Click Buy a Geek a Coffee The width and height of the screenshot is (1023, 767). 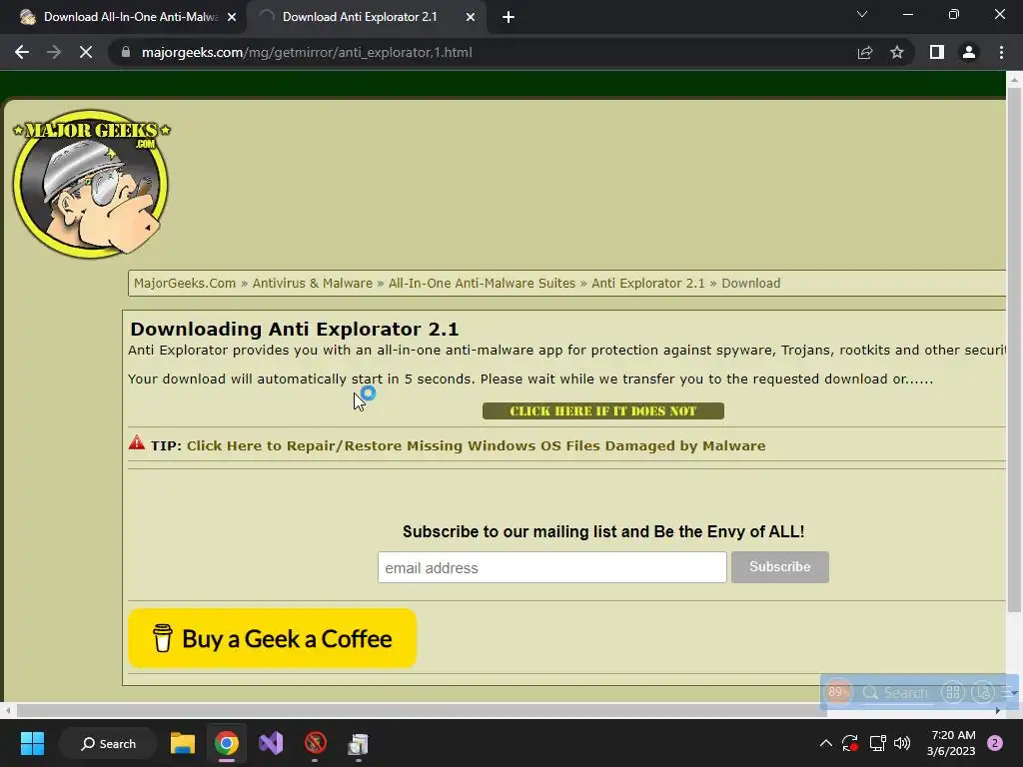(x=272, y=638)
